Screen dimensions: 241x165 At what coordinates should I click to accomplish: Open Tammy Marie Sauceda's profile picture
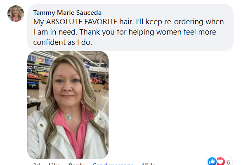tap(16, 14)
